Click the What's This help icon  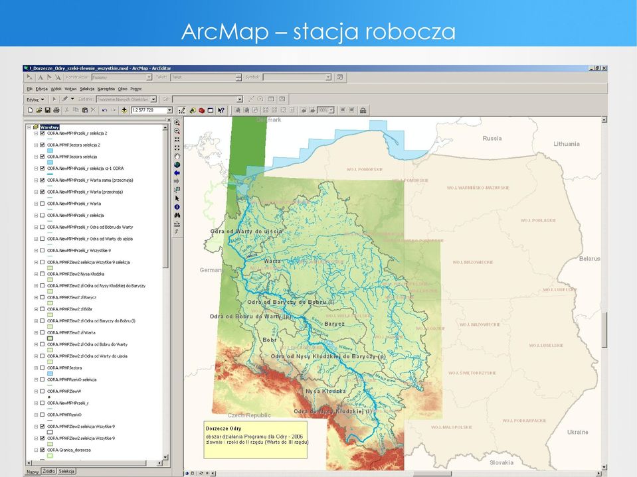coord(221,110)
